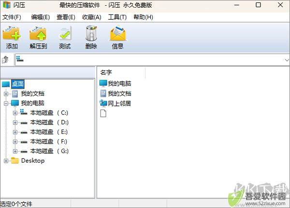Click the 解压到 (Extract to) toolbar icon
Viewport: 290px width, 208px height.
click(38, 34)
